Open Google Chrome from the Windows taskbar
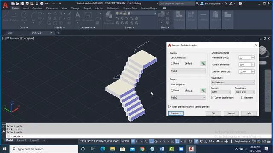Viewport: 273px width, 153px height. [x=142, y=149]
